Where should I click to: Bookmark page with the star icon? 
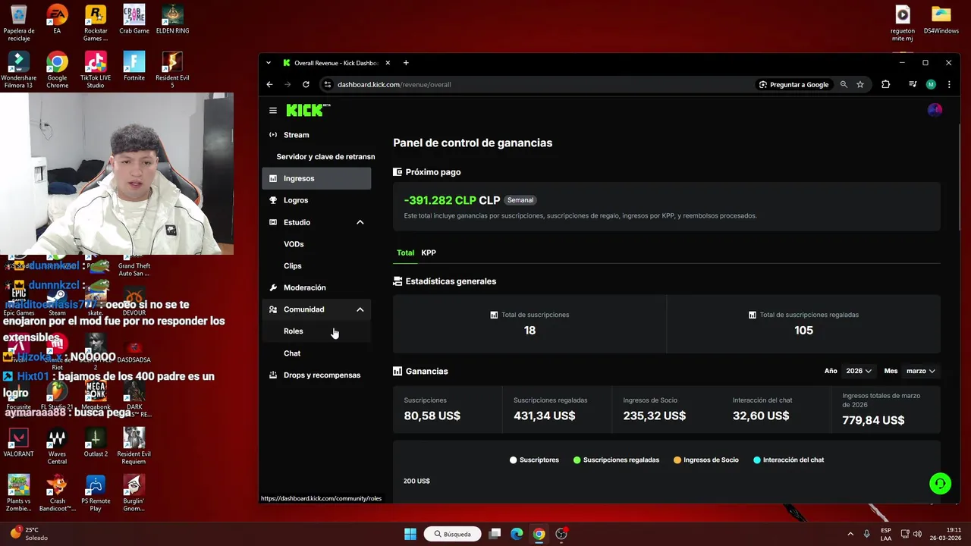[860, 84]
